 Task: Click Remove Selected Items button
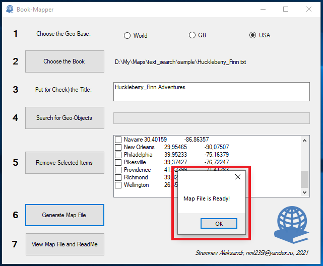tap(64, 163)
